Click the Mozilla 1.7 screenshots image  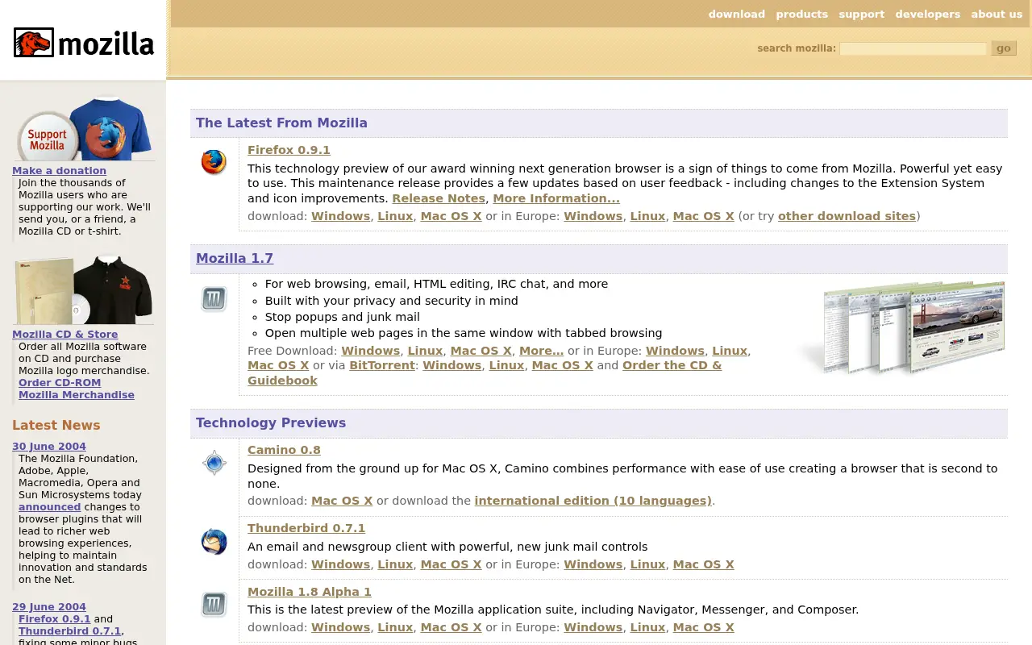[x=901, y=328]
